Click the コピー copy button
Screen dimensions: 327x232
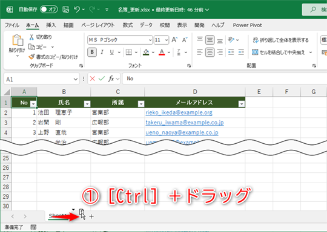click(x=38, y=47)
